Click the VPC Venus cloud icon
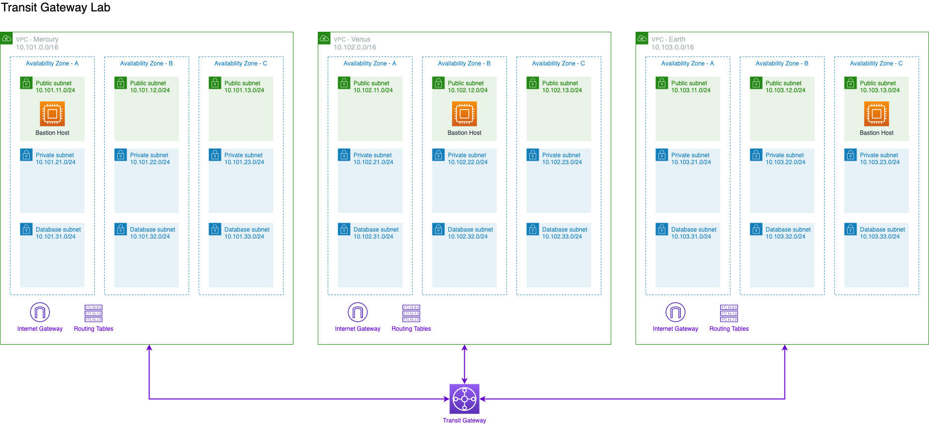Viewport: 929px width, 424px height. pos(324,38)
